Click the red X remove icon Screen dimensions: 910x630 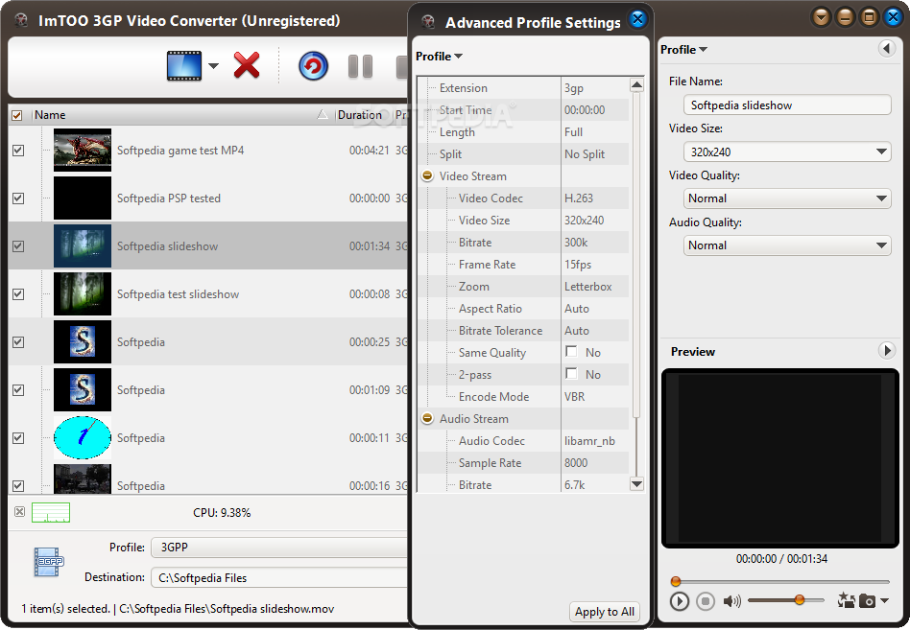point(247,65)
